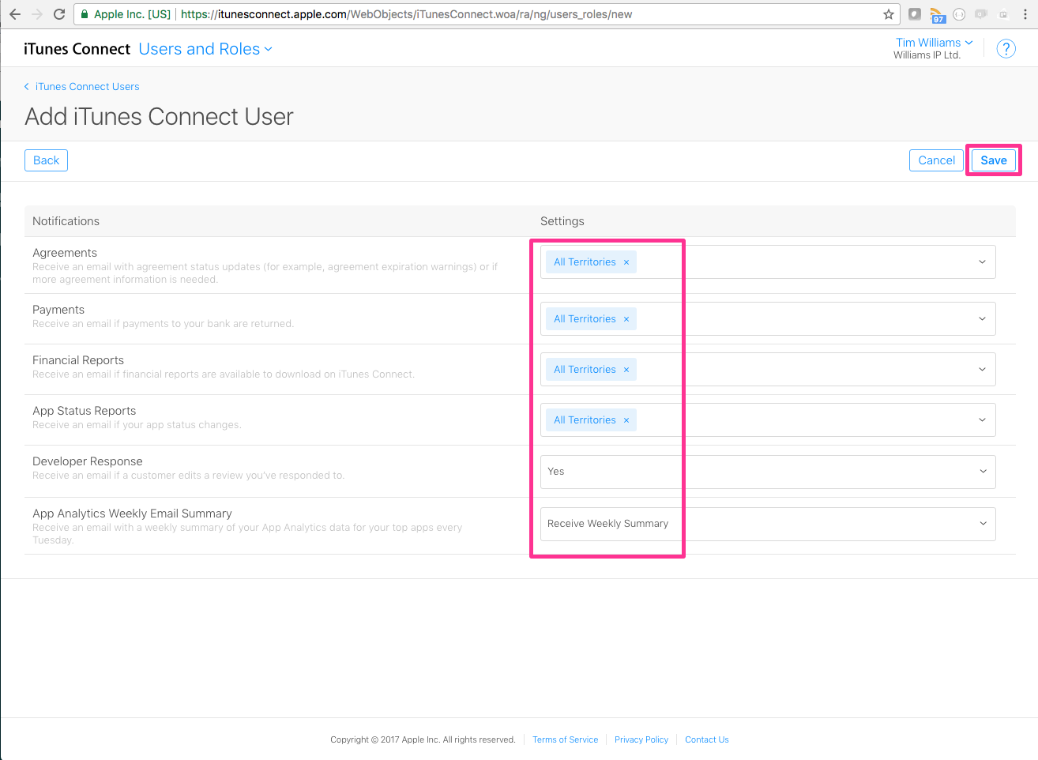Click the green secure lock icon
The height and width of the screenshot is (760, 1038).
[85, 14]
